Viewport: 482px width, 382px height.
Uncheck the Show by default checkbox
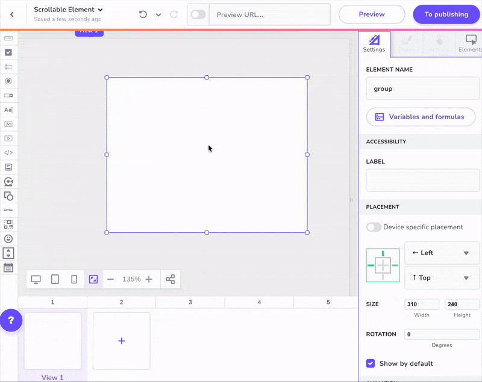tap(371, 363)
